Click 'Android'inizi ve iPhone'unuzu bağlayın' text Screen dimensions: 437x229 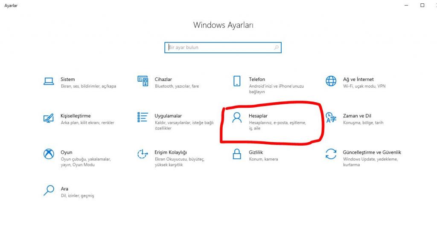coord(276,89)
